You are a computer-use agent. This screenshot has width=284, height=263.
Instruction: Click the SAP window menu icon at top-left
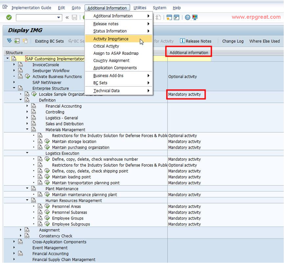pyautogui.click(x=5, y=7)
